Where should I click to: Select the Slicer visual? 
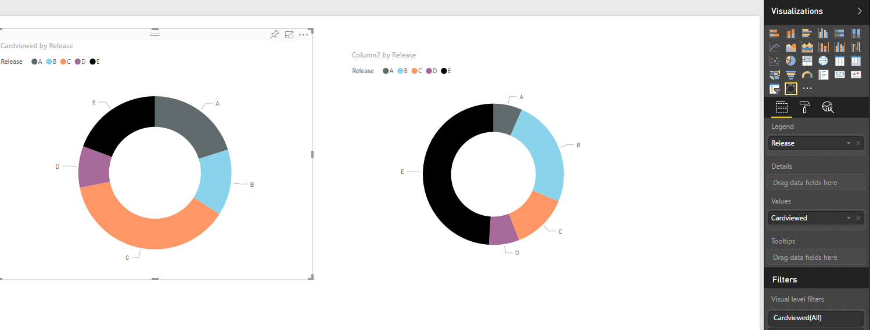(x=774, y=89)
